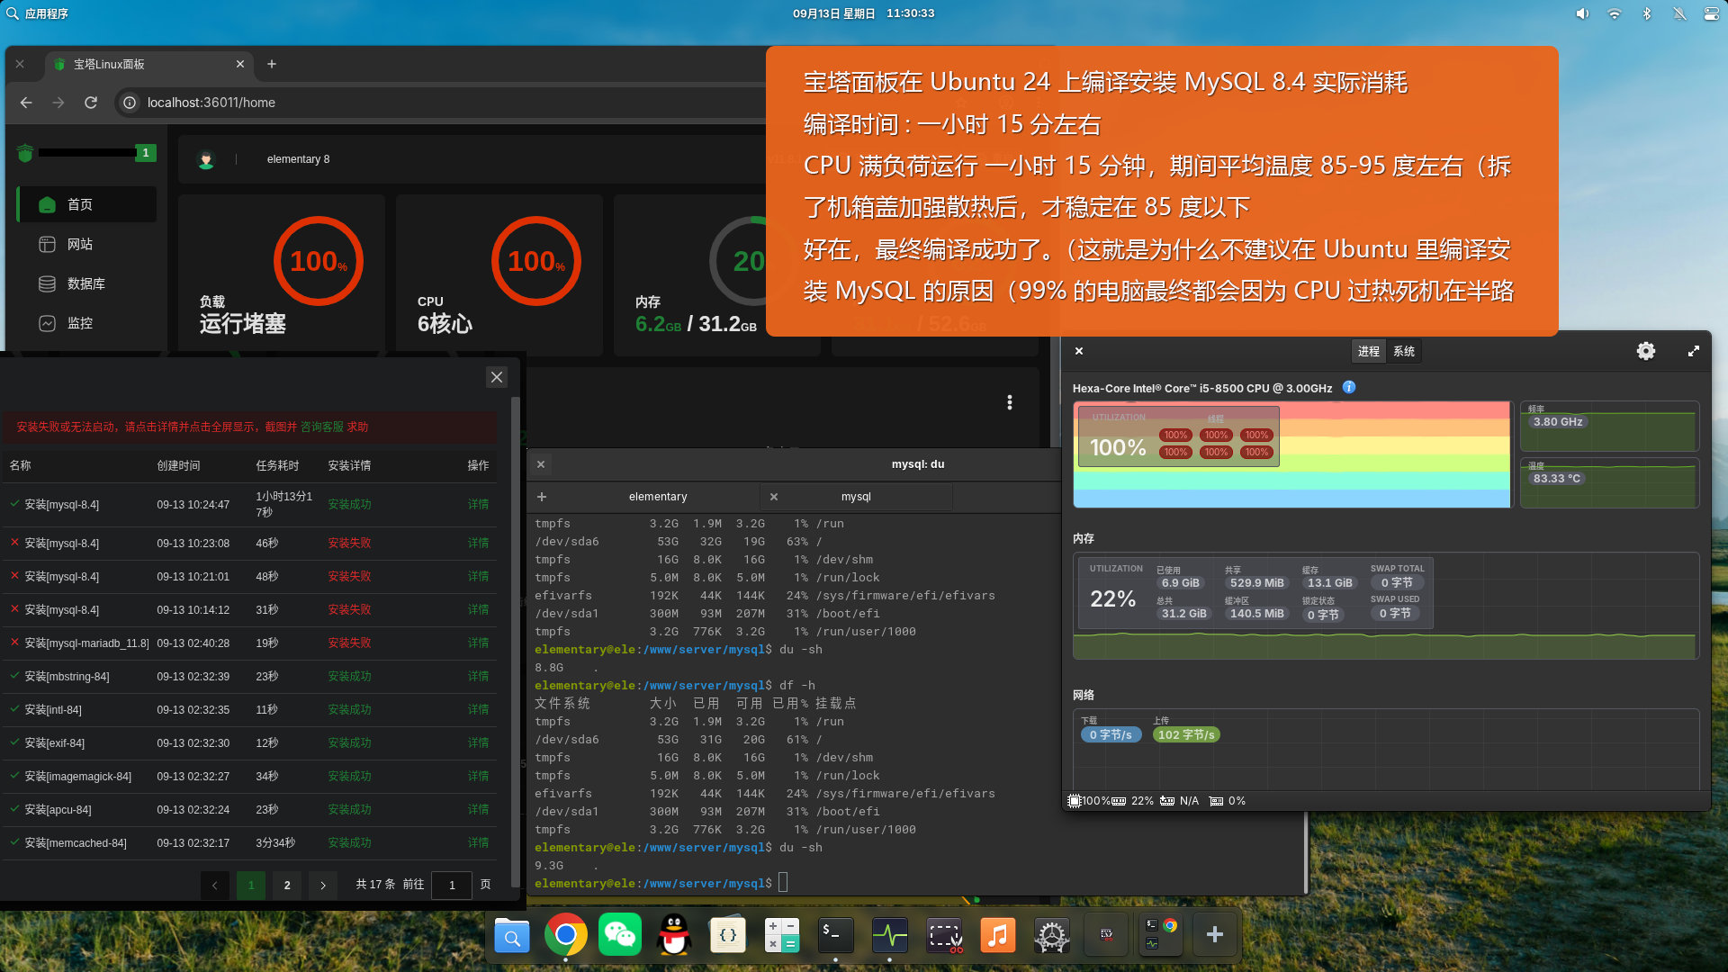Open the System Monitor dock icon
This screenshot has width=1728, height=972.
(890, 936)
